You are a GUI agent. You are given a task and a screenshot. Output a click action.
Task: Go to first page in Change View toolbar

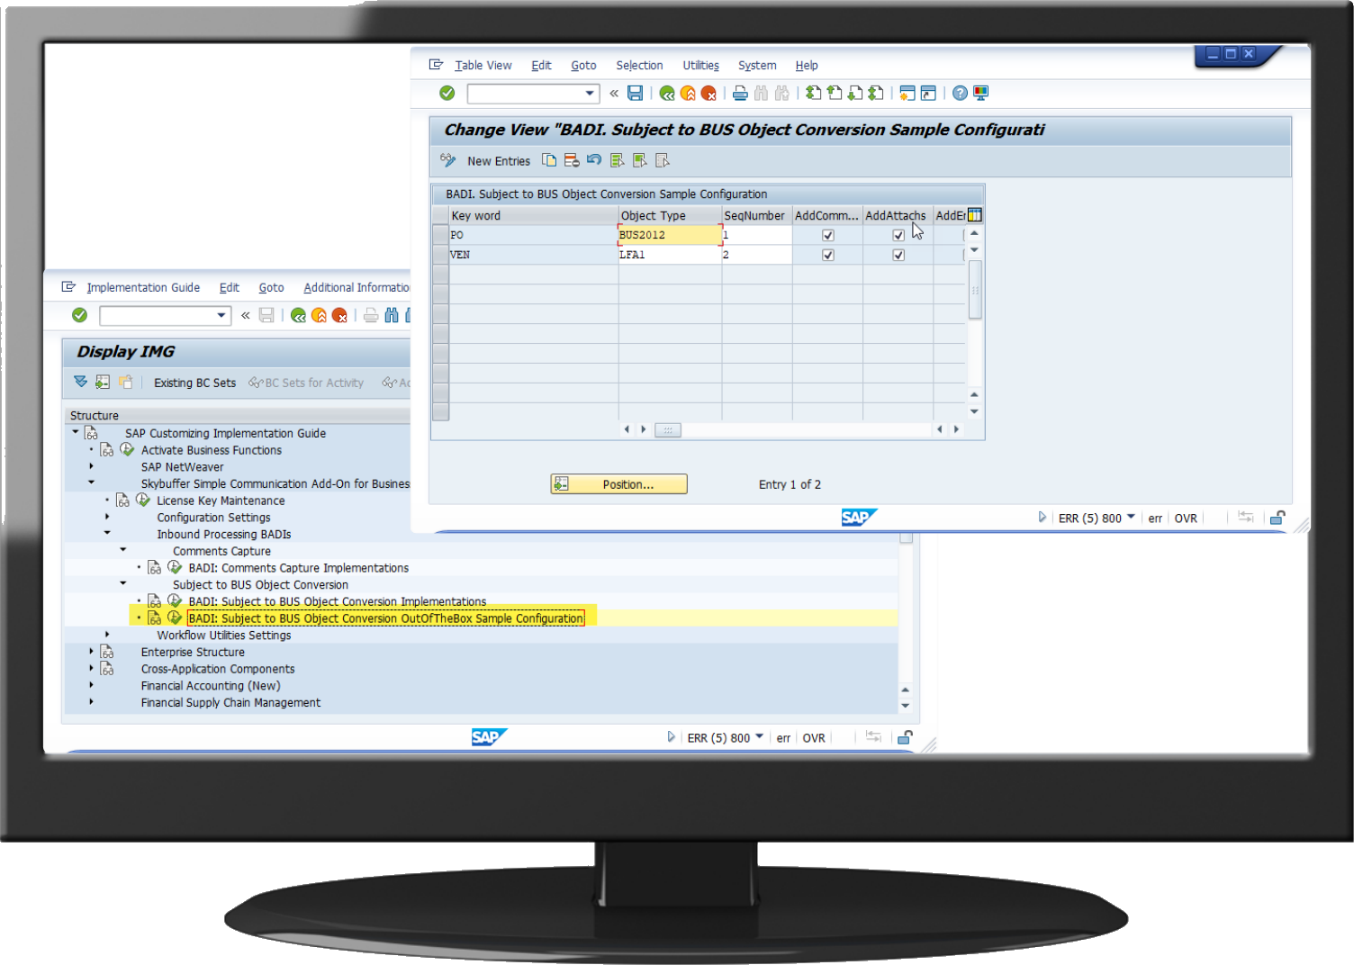point(813,93)
